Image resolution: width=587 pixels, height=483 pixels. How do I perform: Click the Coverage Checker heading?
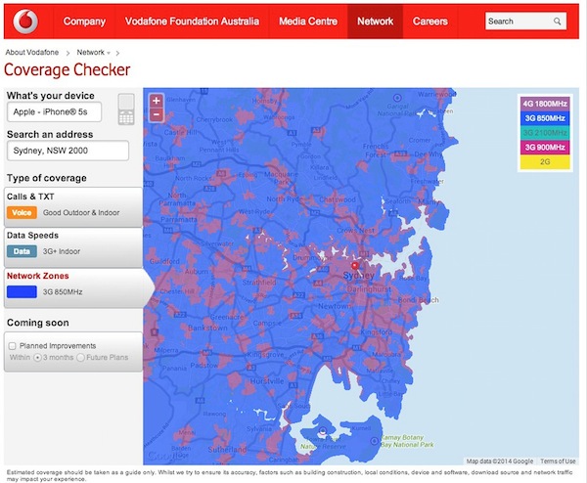tap(67, 70)
